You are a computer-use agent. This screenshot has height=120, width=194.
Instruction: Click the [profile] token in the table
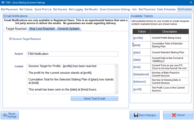coord(138,37)
